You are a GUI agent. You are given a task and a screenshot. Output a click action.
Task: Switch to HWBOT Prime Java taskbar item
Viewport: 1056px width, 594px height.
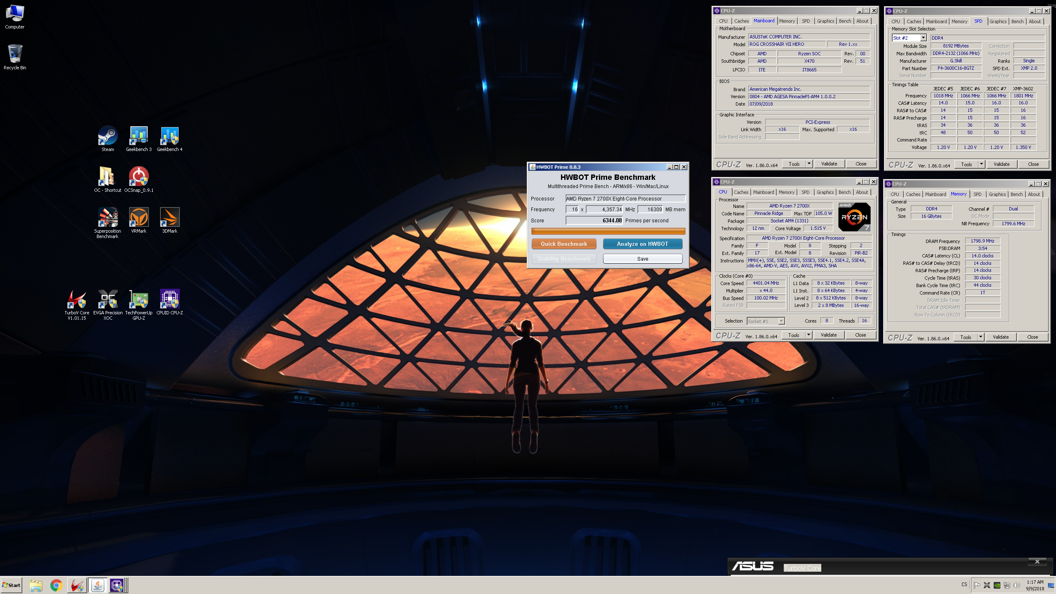[97, 585]
